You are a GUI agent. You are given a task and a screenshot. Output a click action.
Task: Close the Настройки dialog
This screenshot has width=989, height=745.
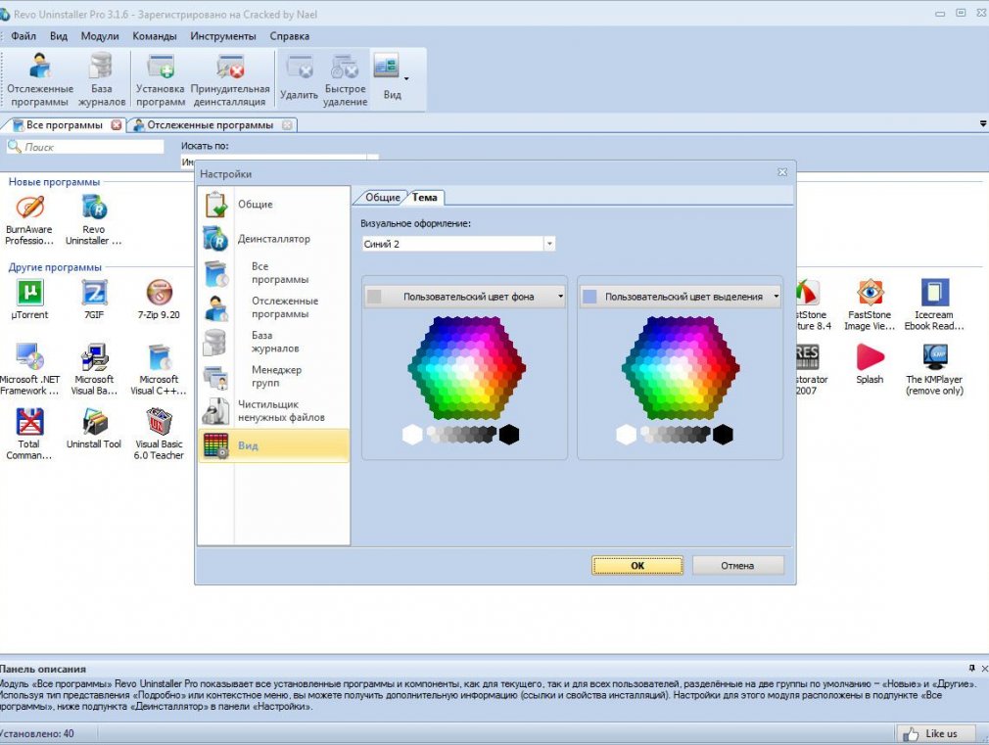[x=782, y=172]
